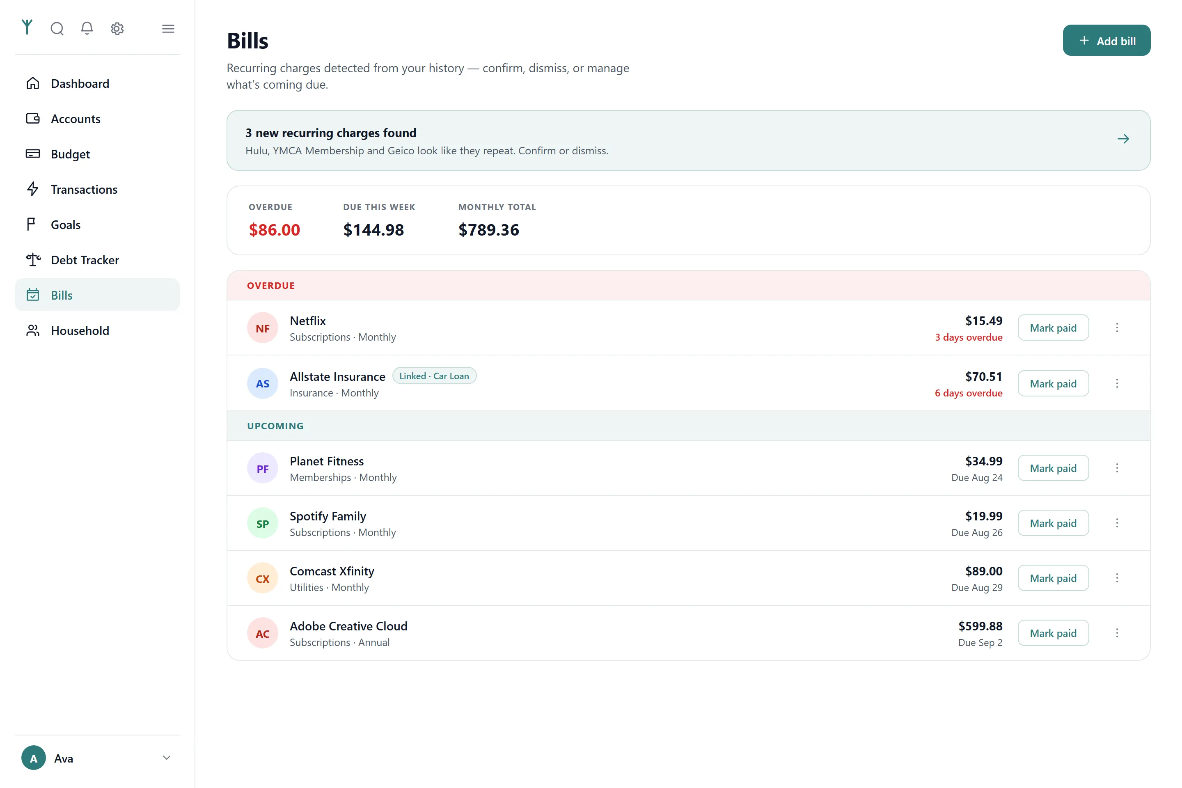The width and height of the screenshot is (1182, 788).
Task: Mark Comcast Xfinity as paid
Action: click(1053, 578)
